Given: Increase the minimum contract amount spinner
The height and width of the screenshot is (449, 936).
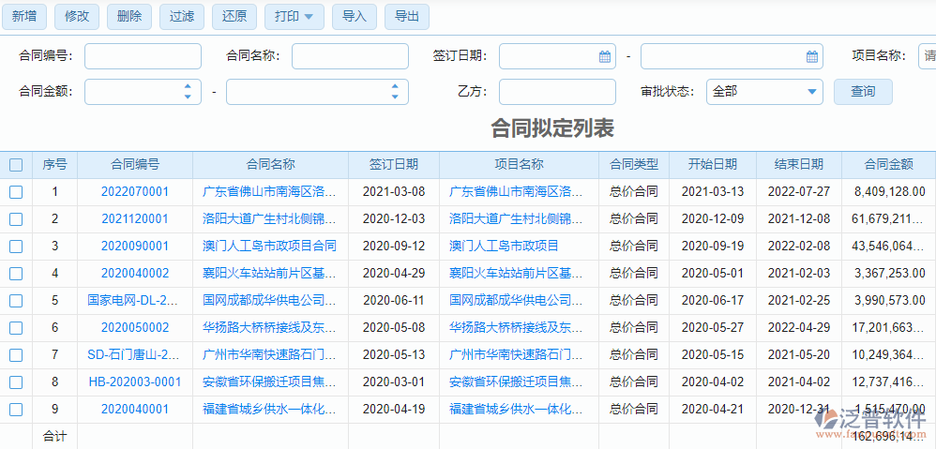Looking at the screenshot, I should (x=188, y=86).
